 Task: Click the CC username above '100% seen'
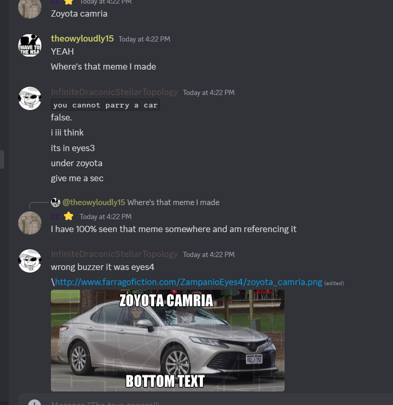[55, 217]
